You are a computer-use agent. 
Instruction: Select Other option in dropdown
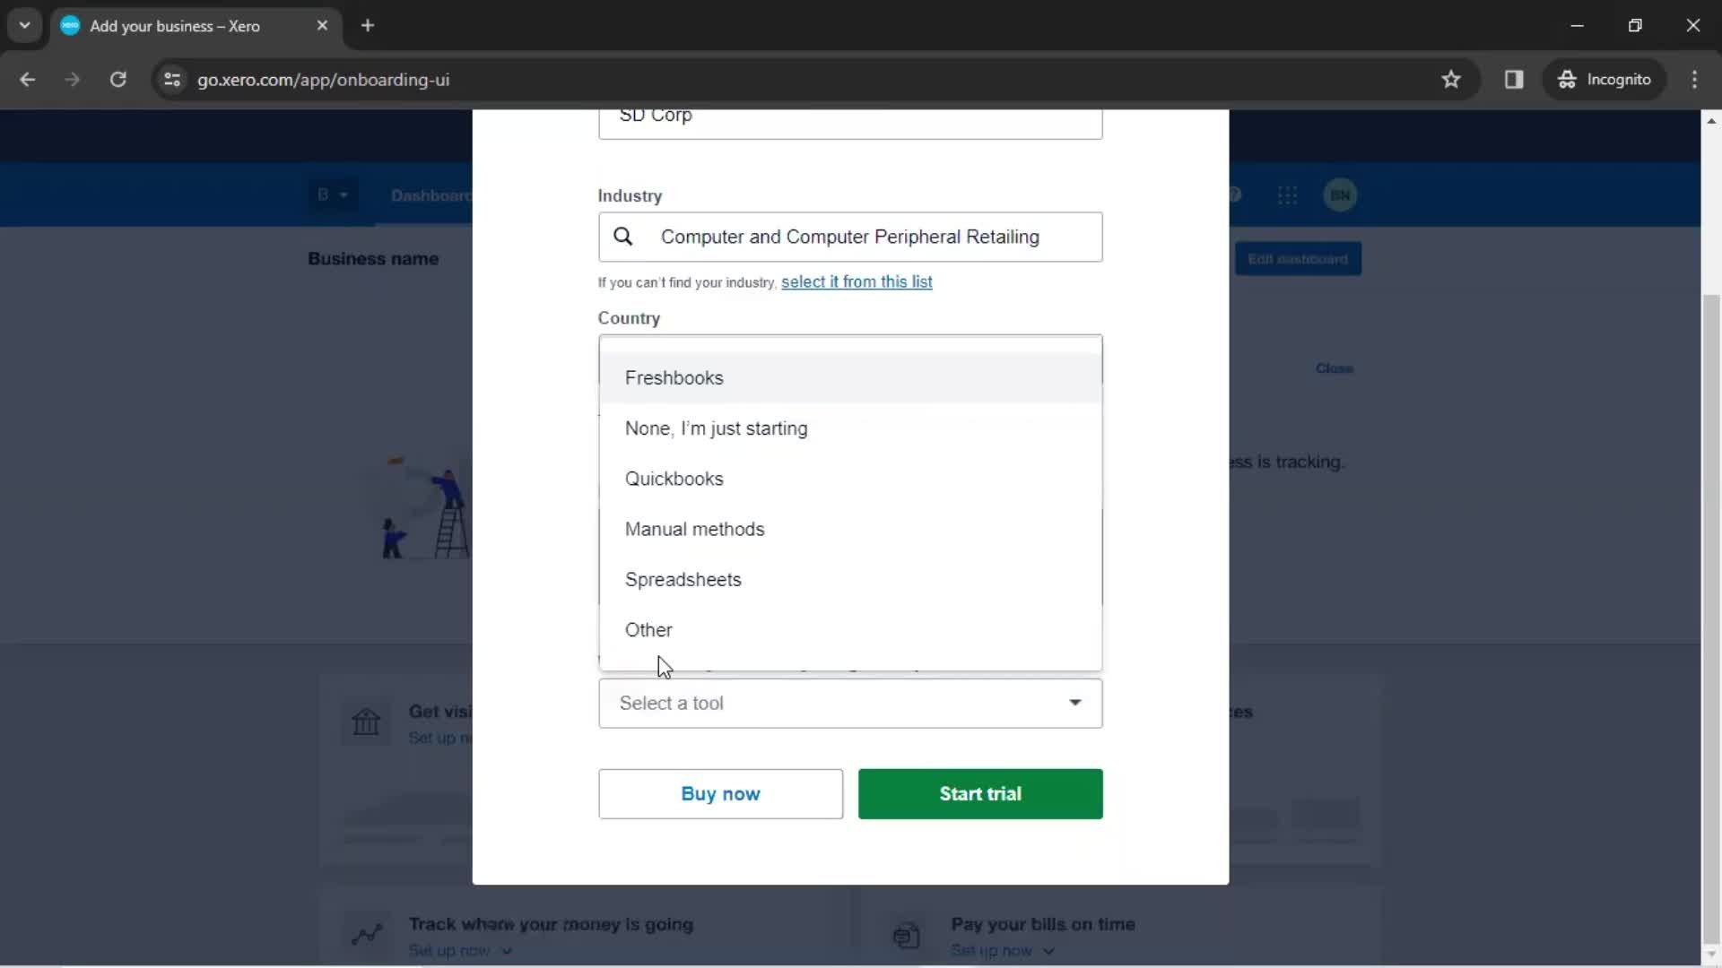850,630
